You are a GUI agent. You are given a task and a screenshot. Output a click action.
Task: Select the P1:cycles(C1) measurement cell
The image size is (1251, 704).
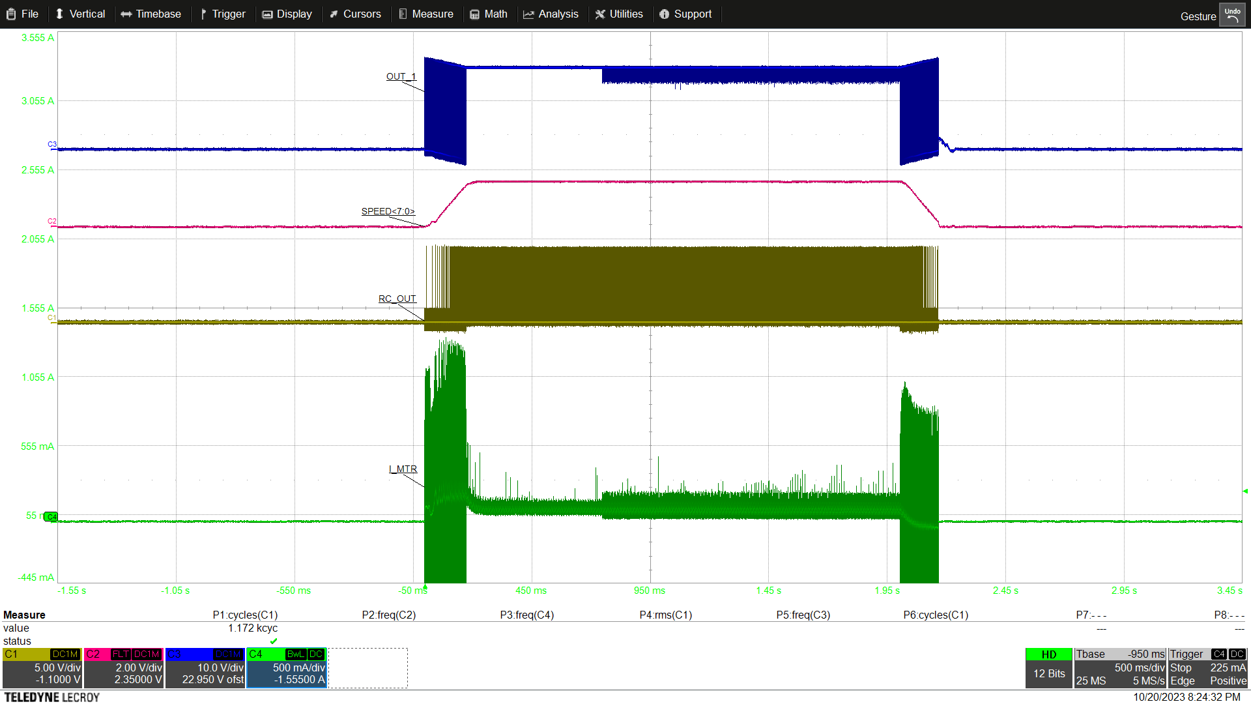pyautogui.click(x=246, y=615)
